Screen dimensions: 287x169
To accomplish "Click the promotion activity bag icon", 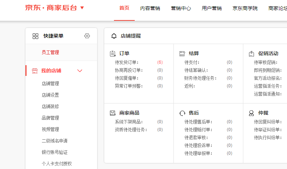I will 252,54.
